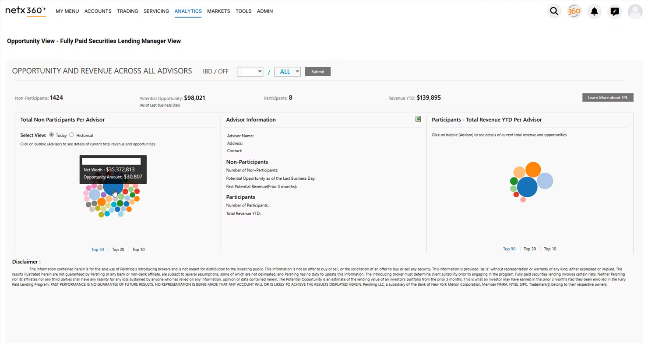The height and width of the screenshot is (343, 648).
Task: Expand the ALL office dropdown
Action: 287,72
